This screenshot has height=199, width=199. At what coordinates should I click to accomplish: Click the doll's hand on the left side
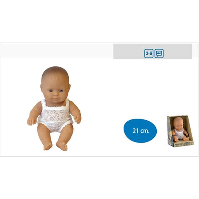click(x=32, y=121)
